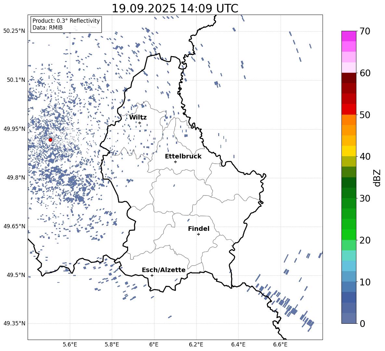
Task: Click the 6.2°E longitude label
Action: (x=196, y=345)
